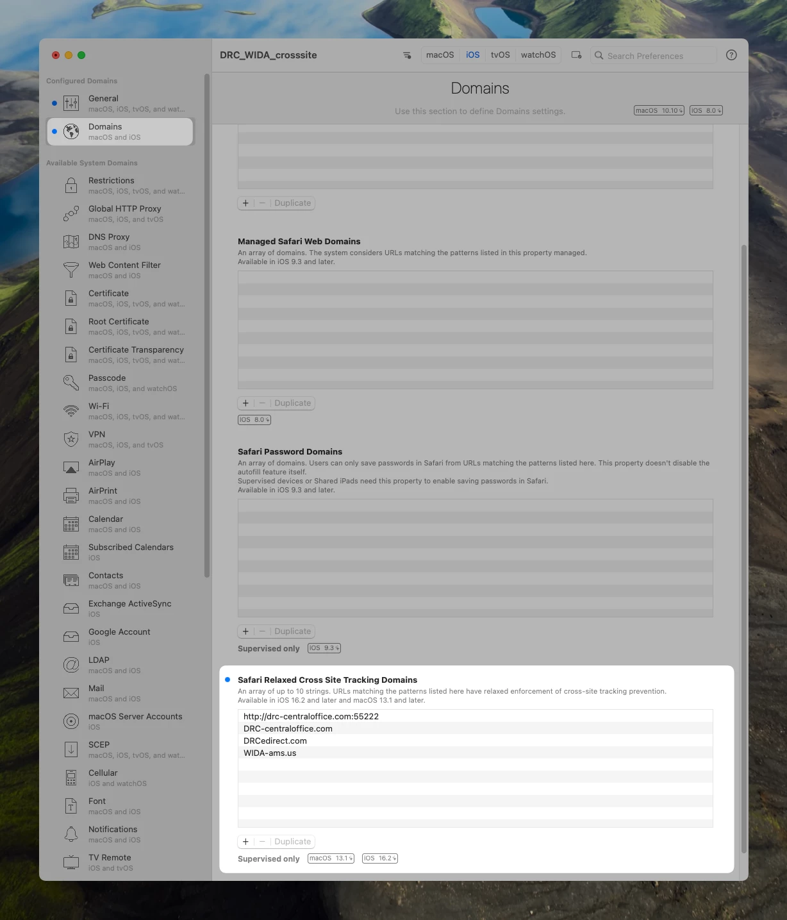Select Font payload icon
This screenshot has width=787, height=920.
pos(71,806)
